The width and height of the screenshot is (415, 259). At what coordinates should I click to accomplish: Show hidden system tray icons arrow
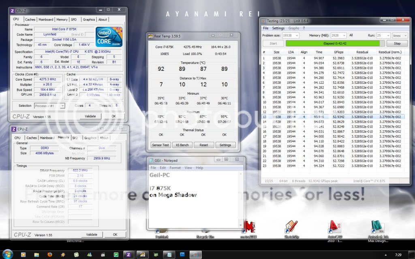[386, 255]
